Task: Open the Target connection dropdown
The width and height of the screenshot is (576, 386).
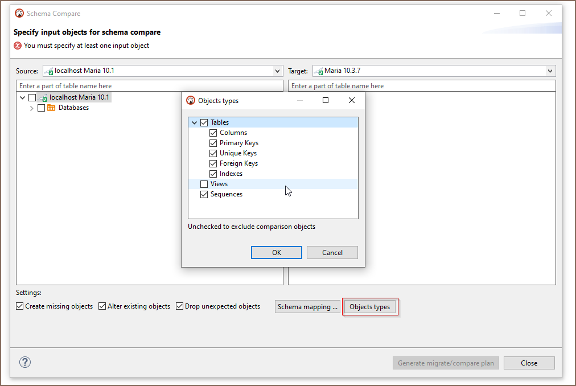Action: [550, 71]
